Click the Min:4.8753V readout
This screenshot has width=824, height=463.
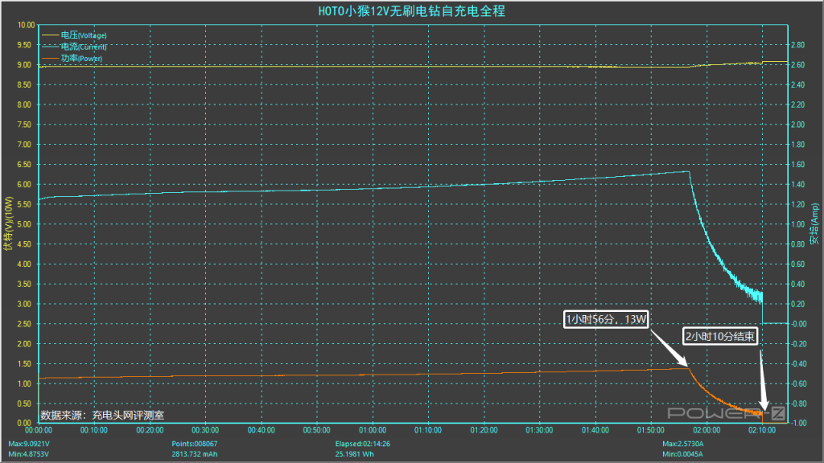point(29,454)
